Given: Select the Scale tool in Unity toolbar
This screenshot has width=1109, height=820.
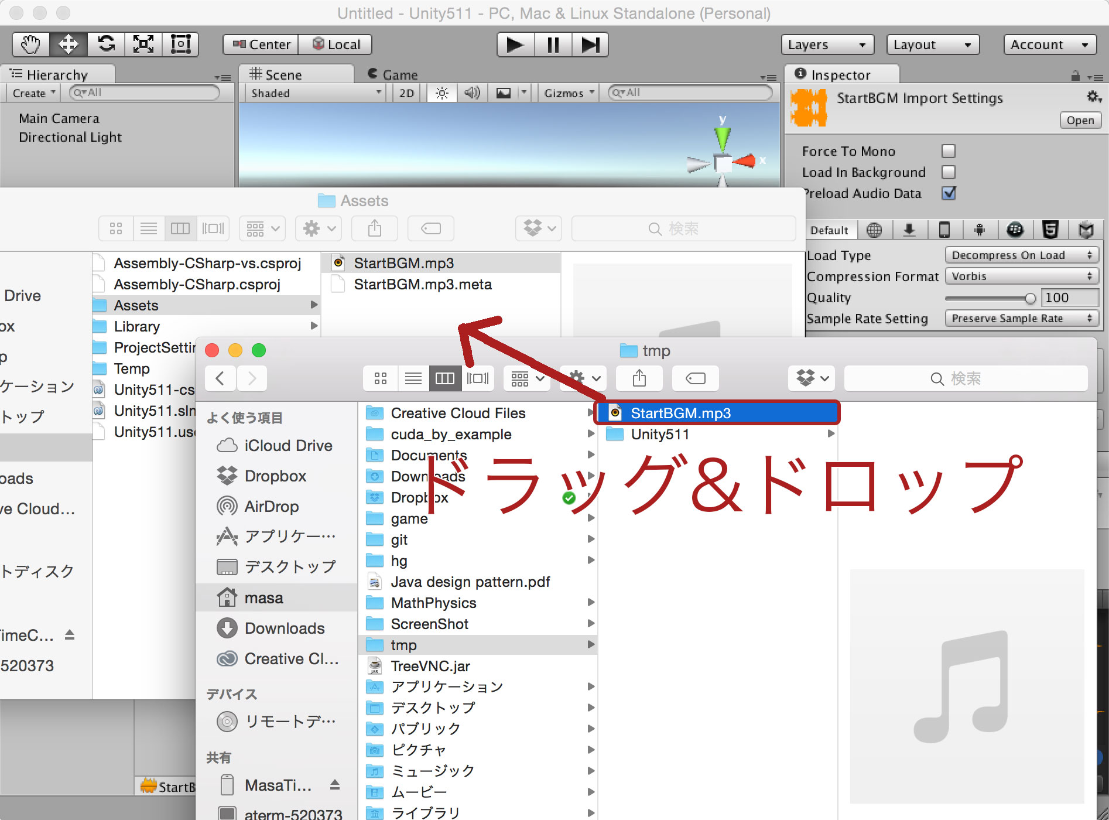Looking at the screenshot, I should coord(143,45).
